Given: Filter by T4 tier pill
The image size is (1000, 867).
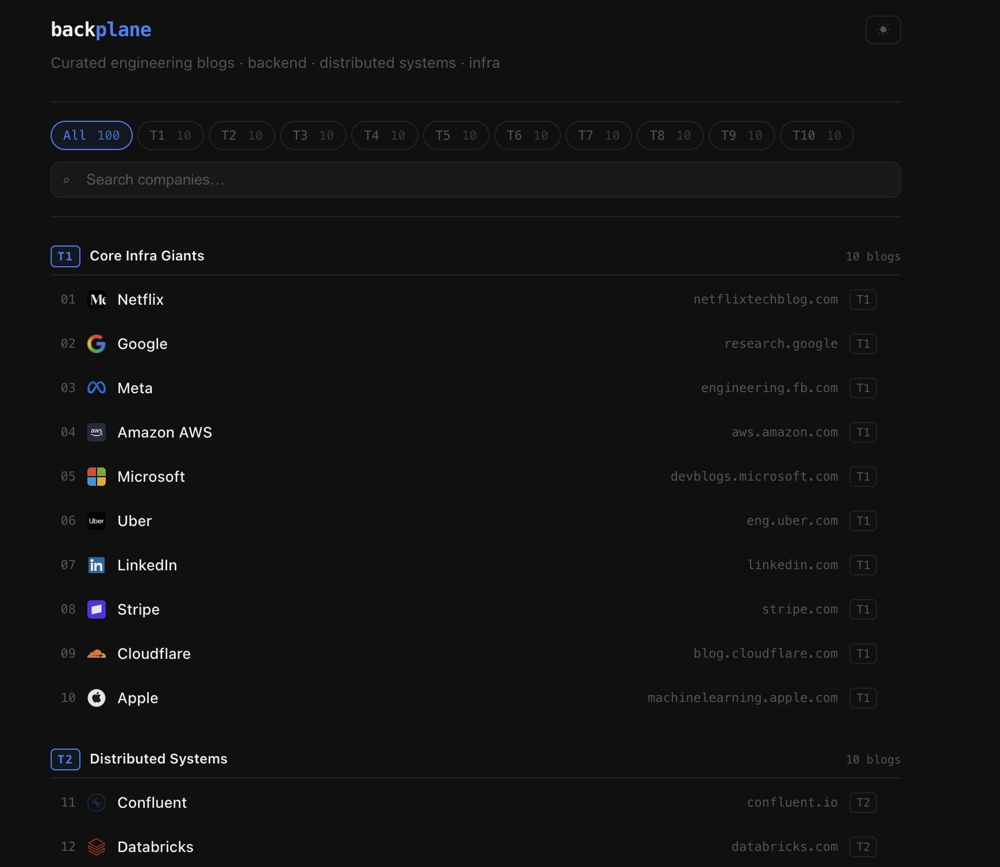Looking at the screenshot, I should [x=384, y=135].
